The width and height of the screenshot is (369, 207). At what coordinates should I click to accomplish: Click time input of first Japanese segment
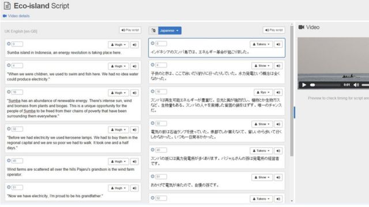161,44
